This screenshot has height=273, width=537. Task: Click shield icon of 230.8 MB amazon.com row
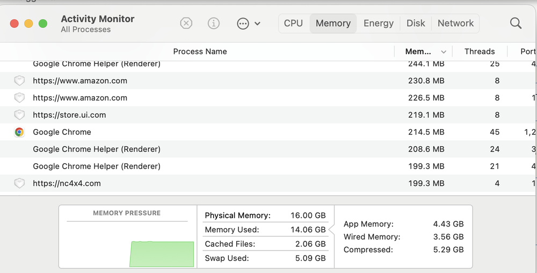tap(19, 81)
